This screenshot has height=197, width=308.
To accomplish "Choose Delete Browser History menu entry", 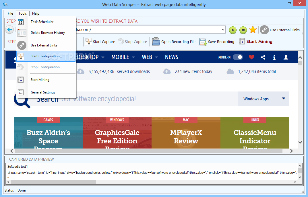I will pyautogui.click(x=46, y=33).
